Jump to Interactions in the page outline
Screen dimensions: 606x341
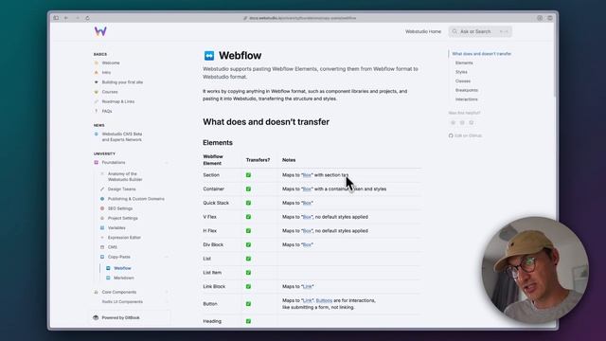pyautogui.click(x=466, y=99)
